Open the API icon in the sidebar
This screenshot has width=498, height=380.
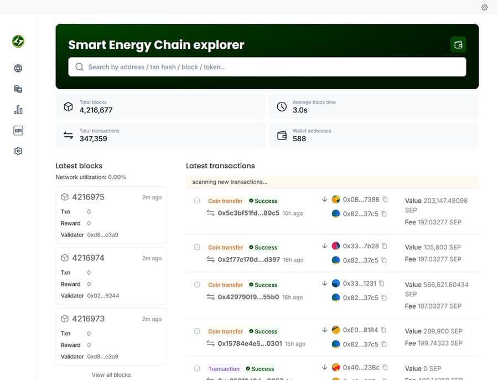point(18,130)
